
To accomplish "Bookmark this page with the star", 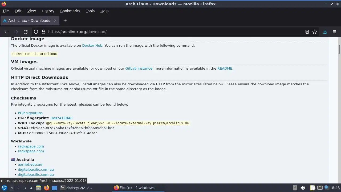I will (x=315, y=32).
